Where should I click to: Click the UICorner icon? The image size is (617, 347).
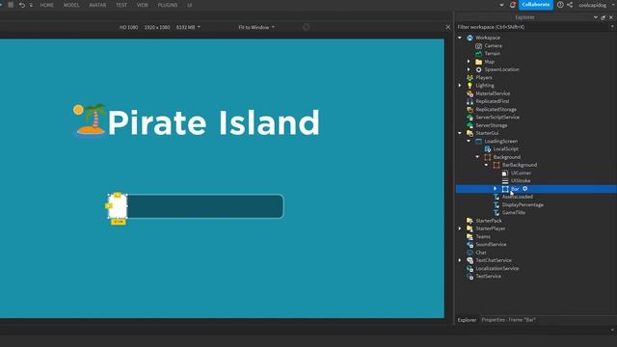[x=505, y=173]
